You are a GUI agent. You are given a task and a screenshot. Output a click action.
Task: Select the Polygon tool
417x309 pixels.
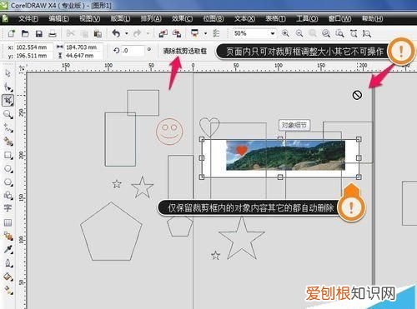tap(8, 182)
